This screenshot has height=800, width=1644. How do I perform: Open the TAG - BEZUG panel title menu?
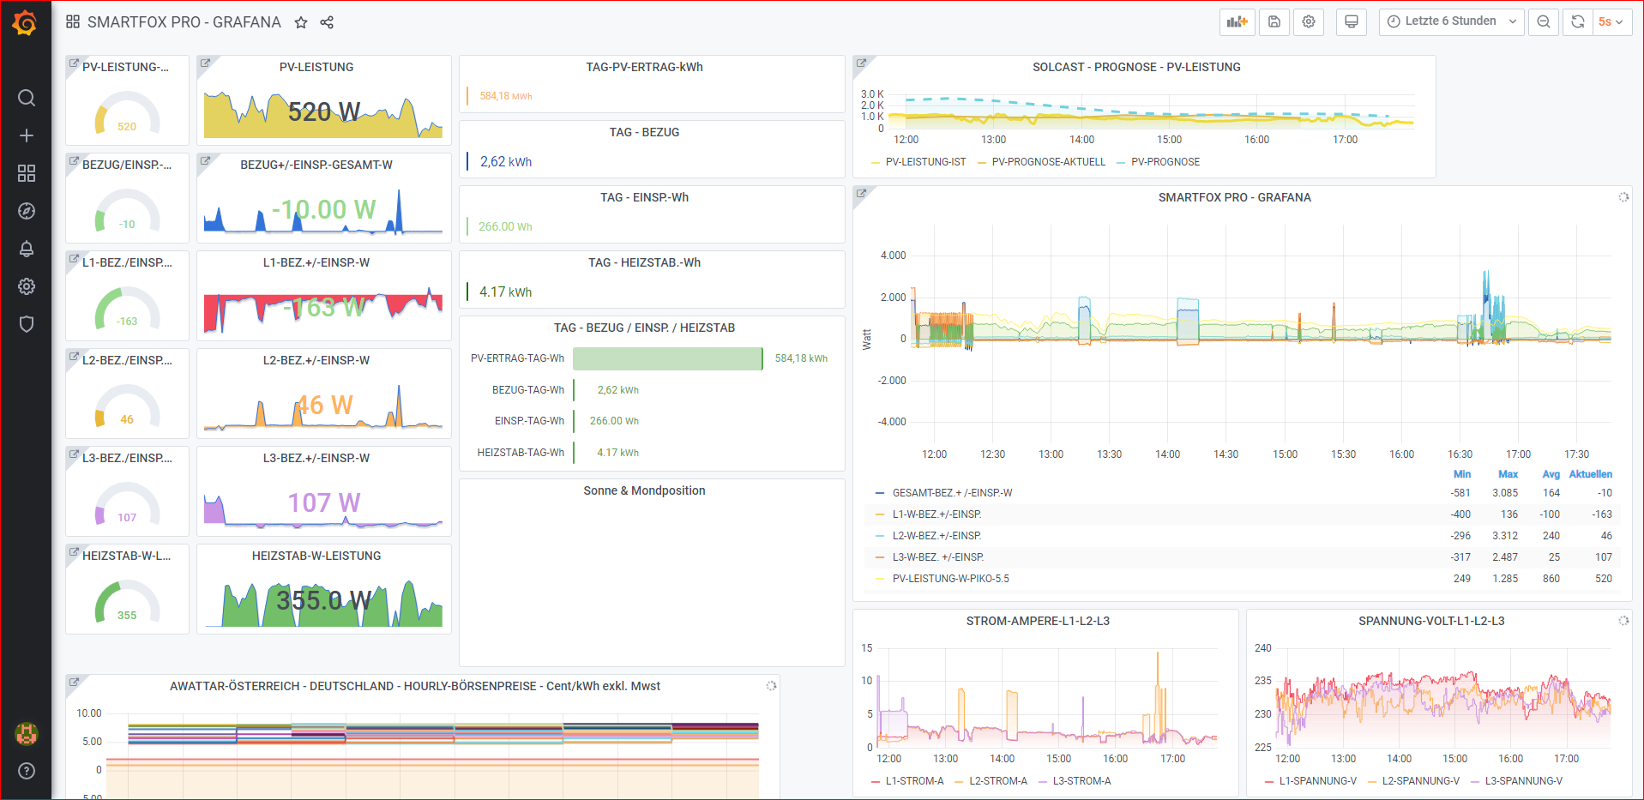644,132
